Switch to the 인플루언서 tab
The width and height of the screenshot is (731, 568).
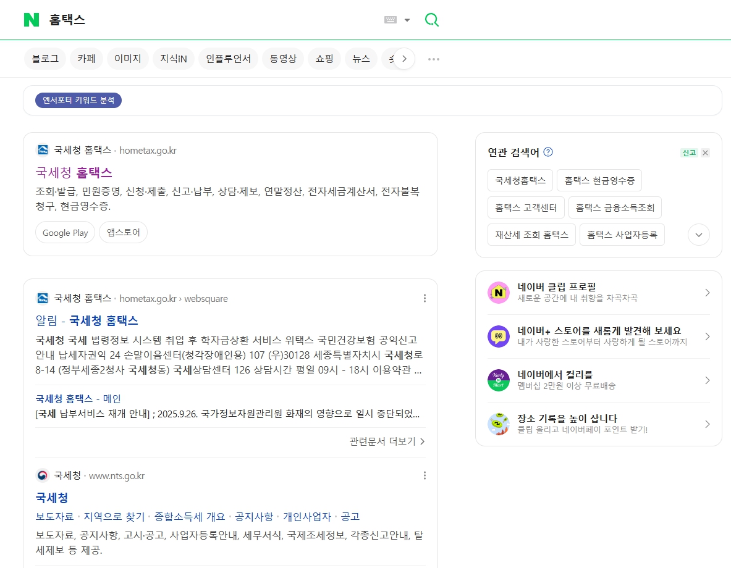(x=228, y=59)
